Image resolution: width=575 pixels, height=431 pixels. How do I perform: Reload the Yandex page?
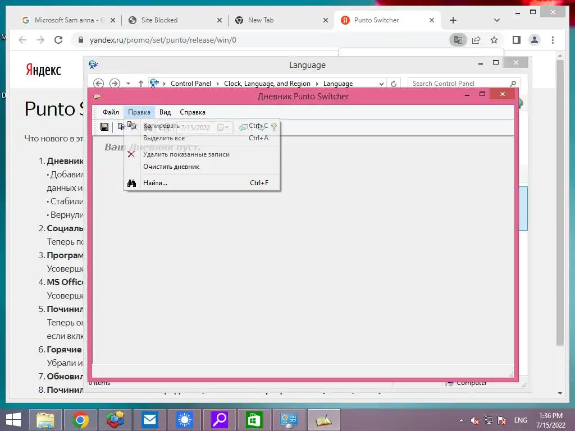pos(58,40)
